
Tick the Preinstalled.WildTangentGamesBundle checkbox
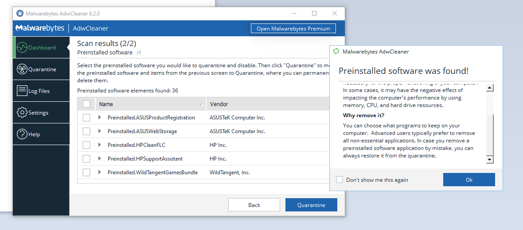click(86, 172)
